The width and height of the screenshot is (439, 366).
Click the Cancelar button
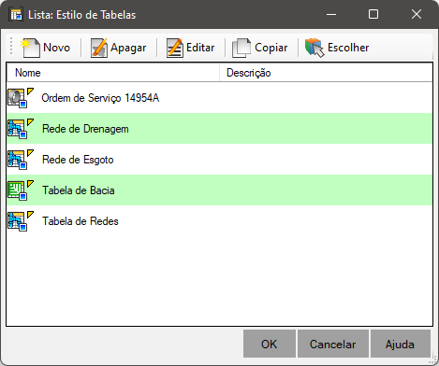[332, 344]
